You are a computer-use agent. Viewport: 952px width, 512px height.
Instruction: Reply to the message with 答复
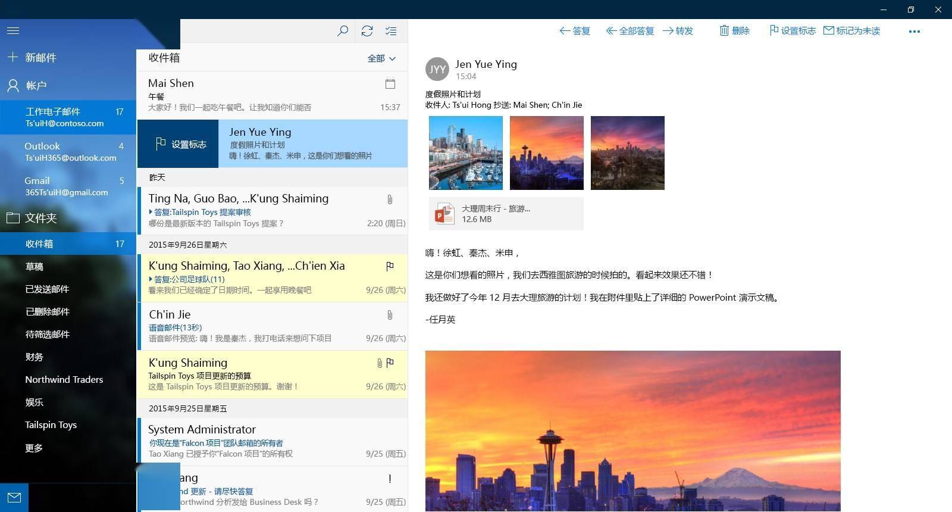tap(575, 31)
